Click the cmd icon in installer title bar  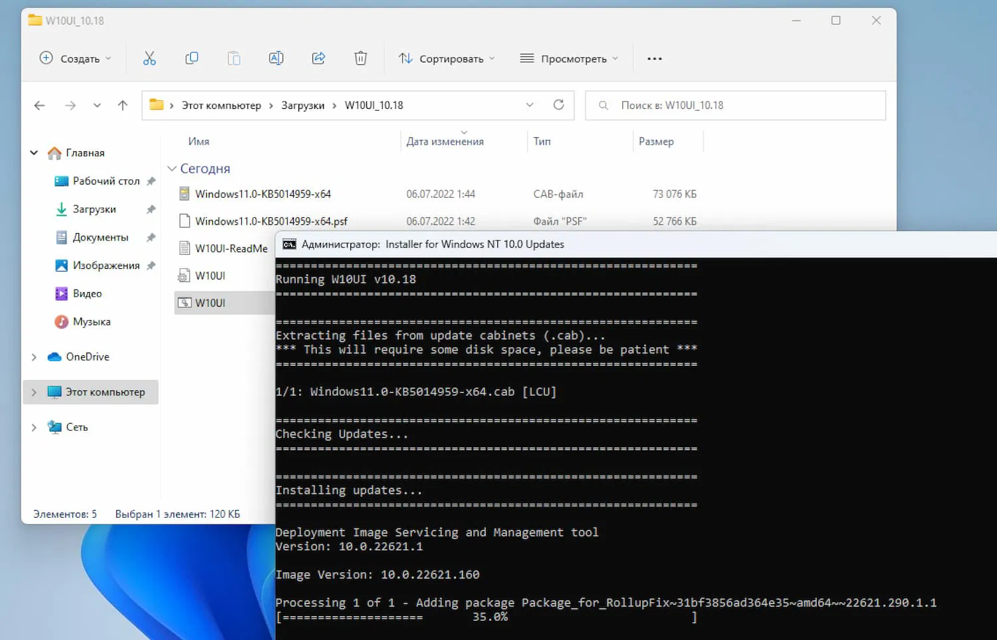click(x=289, y=244)
